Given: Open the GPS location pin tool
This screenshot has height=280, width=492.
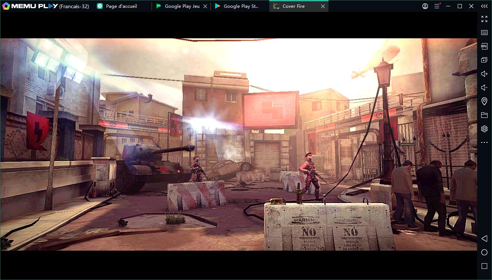Looking at the screenshot, I should [x=484, y=101].
